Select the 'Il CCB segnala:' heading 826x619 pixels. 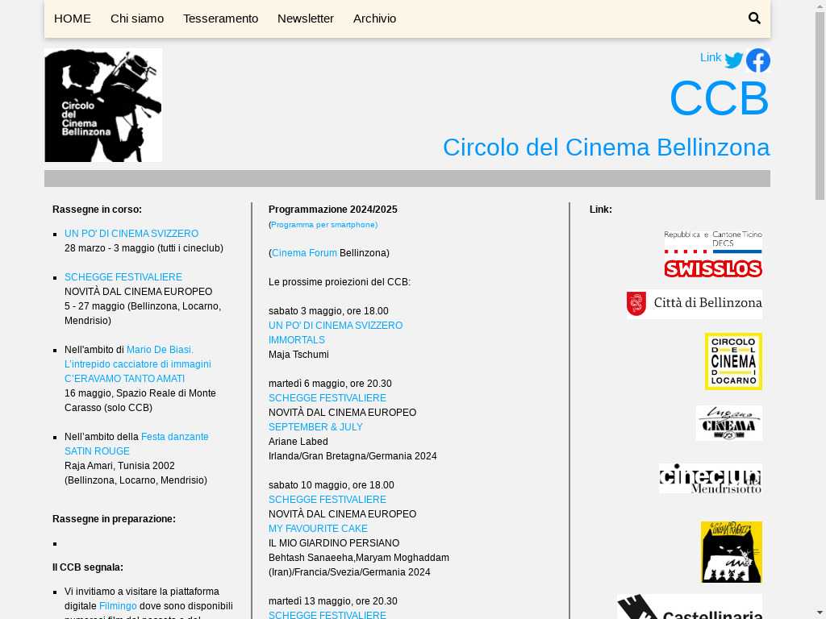[87, 567]
